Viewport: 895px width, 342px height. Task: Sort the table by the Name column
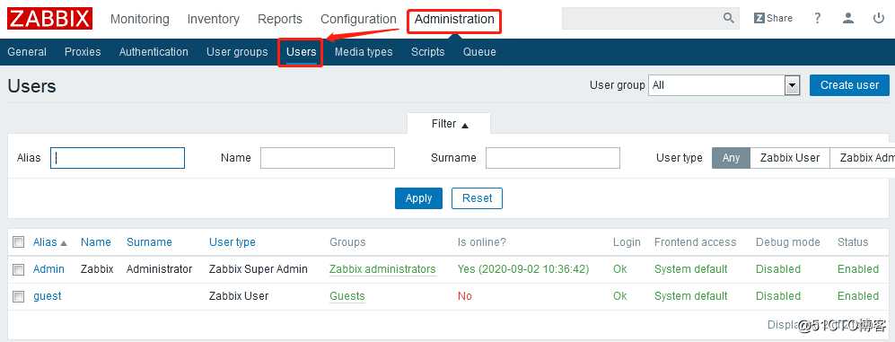pos(96,242)
